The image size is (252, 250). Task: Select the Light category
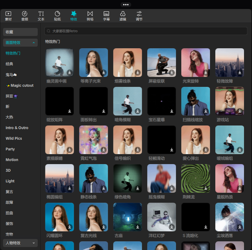tap(10, 181)
